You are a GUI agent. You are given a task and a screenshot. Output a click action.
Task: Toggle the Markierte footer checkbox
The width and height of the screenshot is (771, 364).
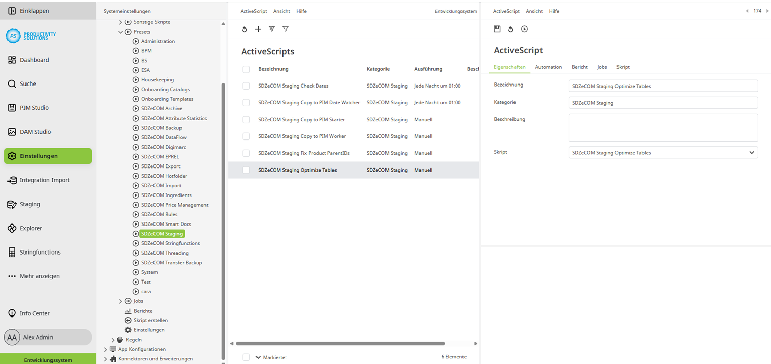click(246, 357)
